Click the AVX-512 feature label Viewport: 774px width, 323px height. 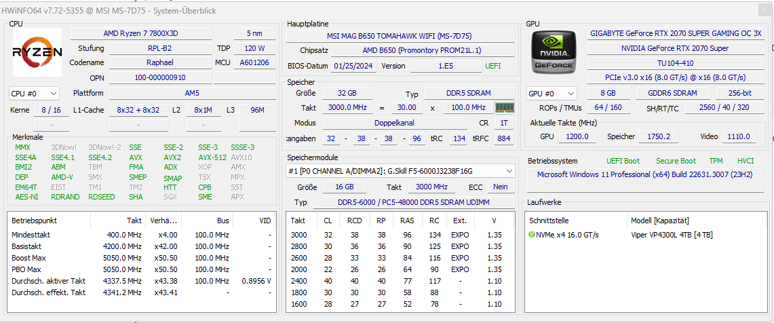pyautogui.click(x=213, y=157)
